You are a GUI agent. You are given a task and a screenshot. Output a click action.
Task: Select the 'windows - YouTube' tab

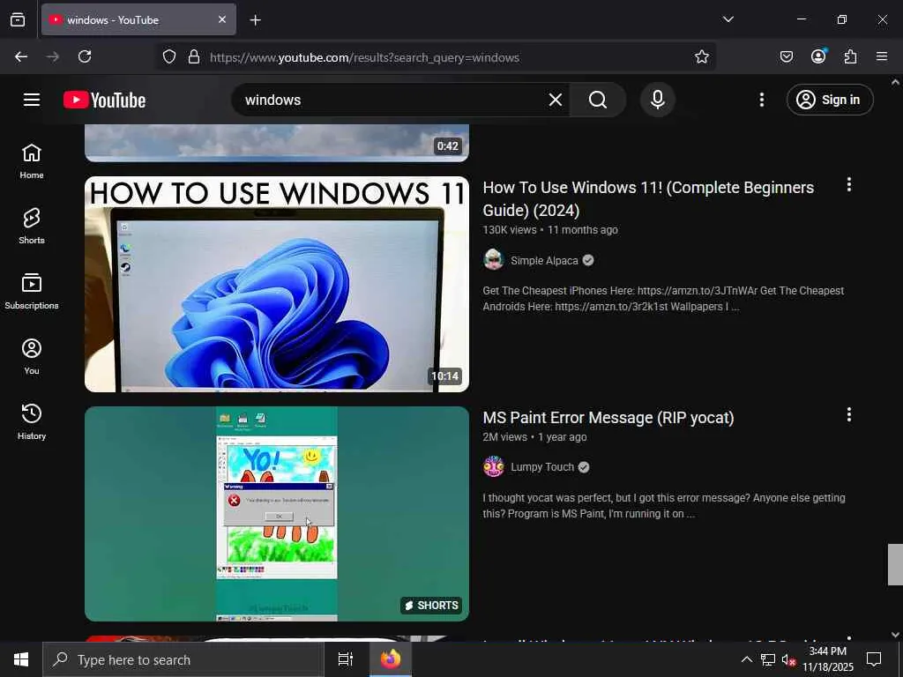pos(138,19)
